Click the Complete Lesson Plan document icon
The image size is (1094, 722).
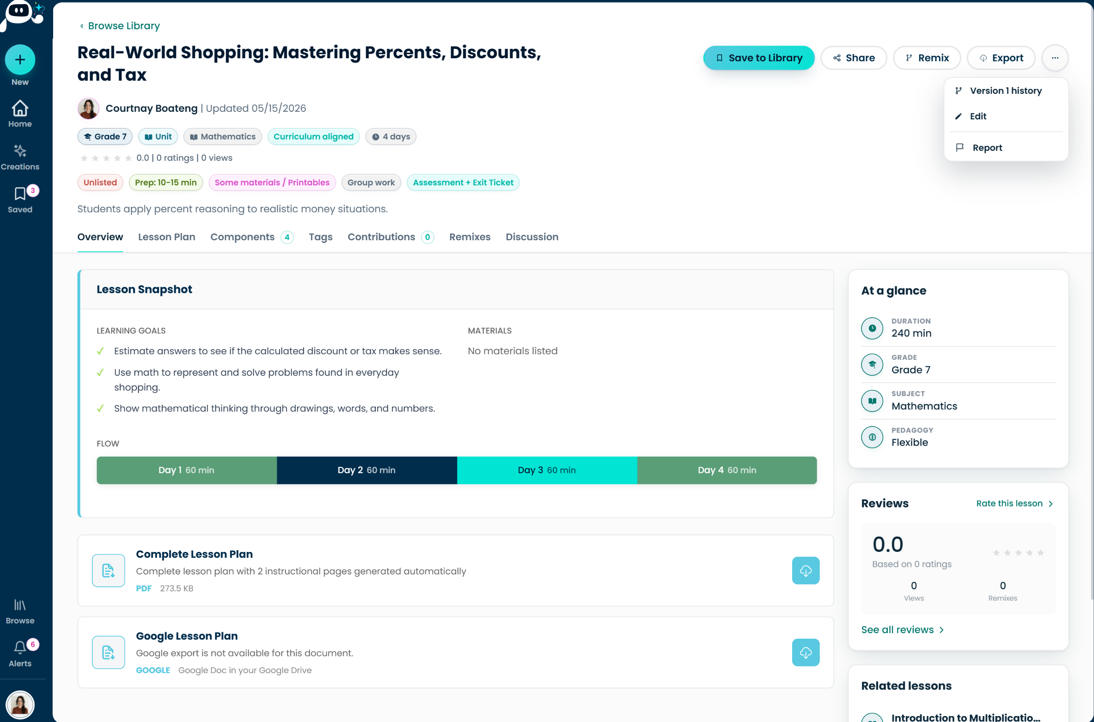[x=108, y=570]
